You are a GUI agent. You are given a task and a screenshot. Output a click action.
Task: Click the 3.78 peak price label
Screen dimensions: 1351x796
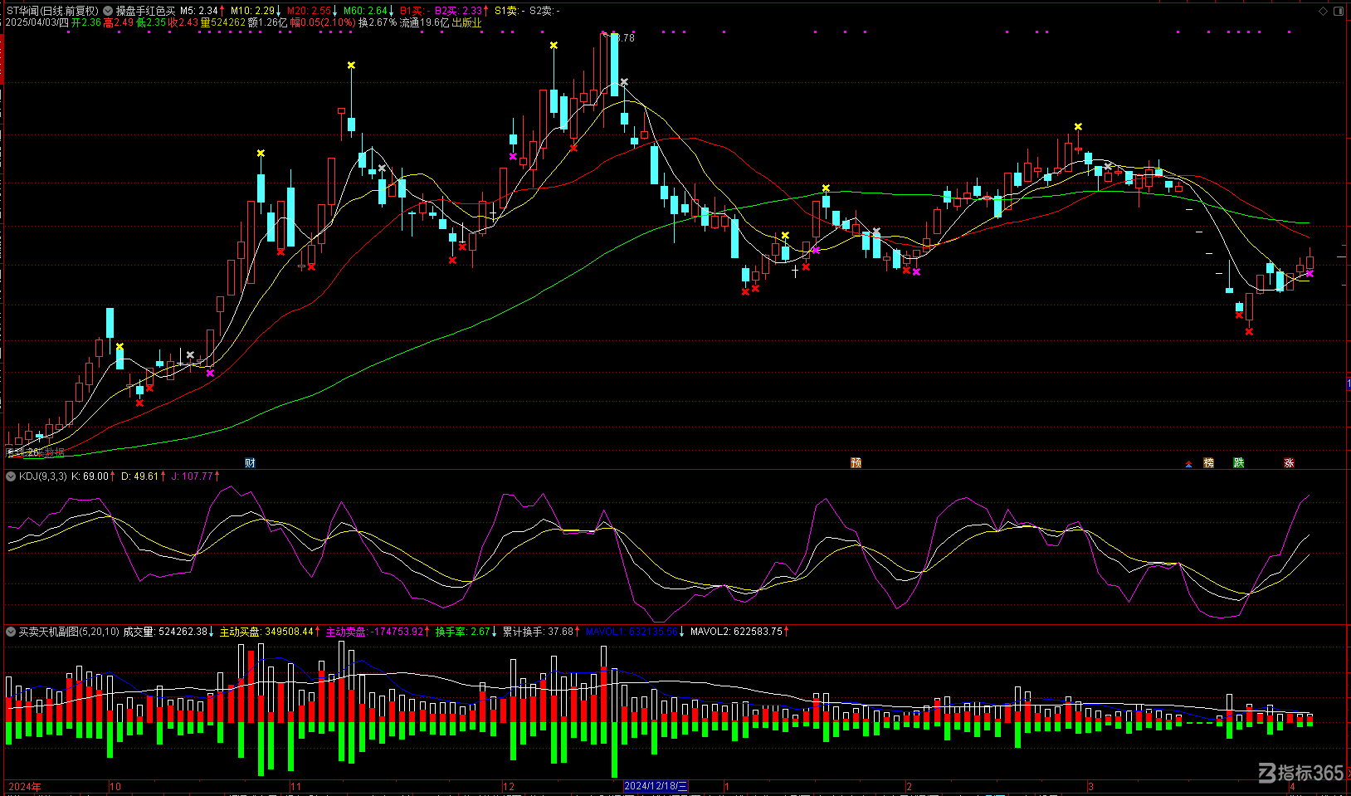(x=623, y=37)
